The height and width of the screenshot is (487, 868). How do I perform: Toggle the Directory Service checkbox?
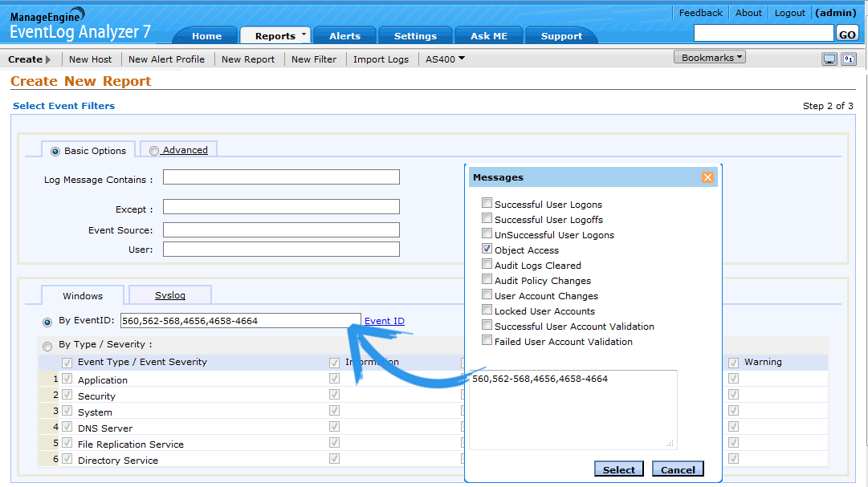(67, 460)
